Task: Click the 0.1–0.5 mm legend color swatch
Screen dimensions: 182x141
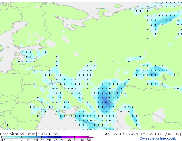Action: 5,137
